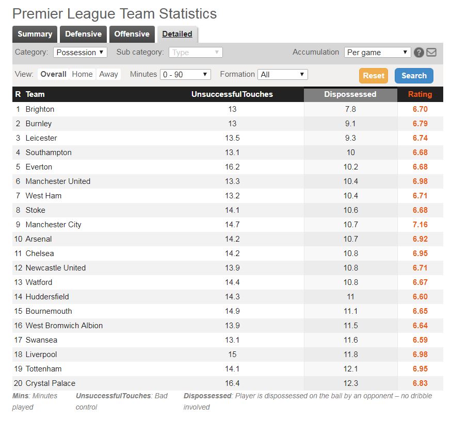The width and height of the screenshot is (452, 423).
Task: Open the Crystal Palace team link
Action: (51, 383)
